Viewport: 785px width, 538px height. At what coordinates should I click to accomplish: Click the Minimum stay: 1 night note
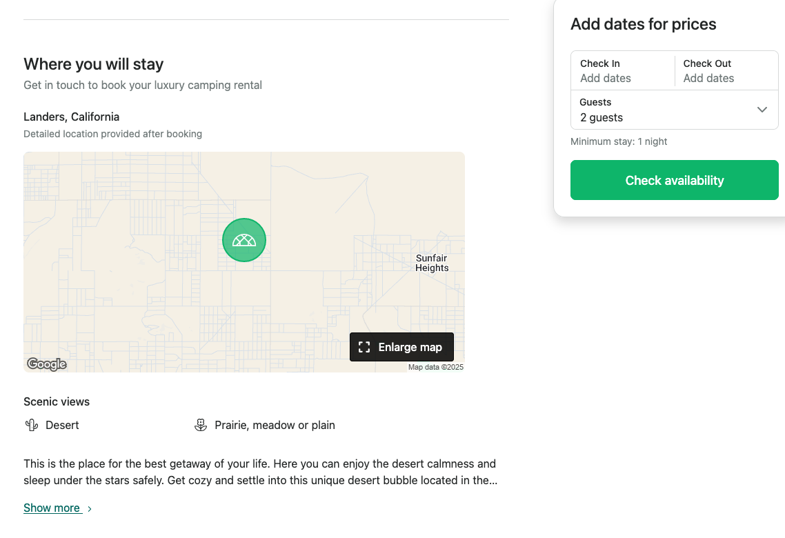tap(619, 141)
